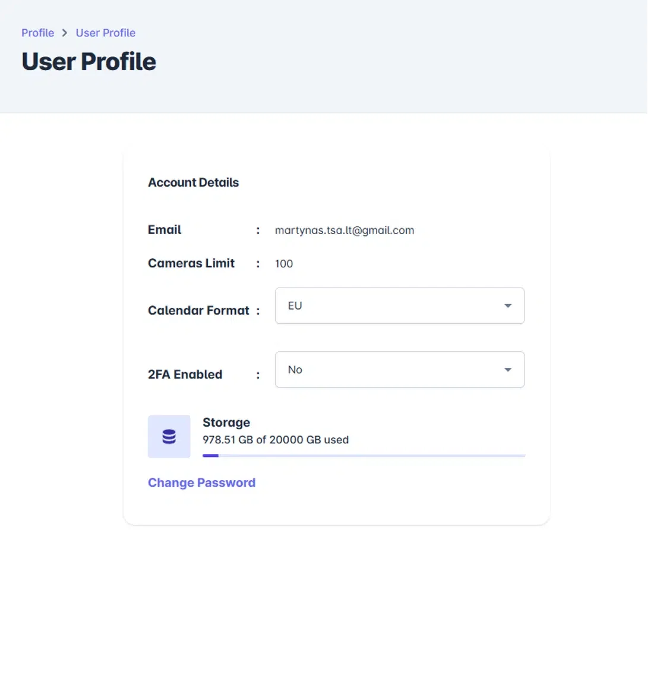The height and width of the screenshot is (694, 648).
Task: Open the 2FA Enabled dropdown showing No
Action: coord(386,370)
